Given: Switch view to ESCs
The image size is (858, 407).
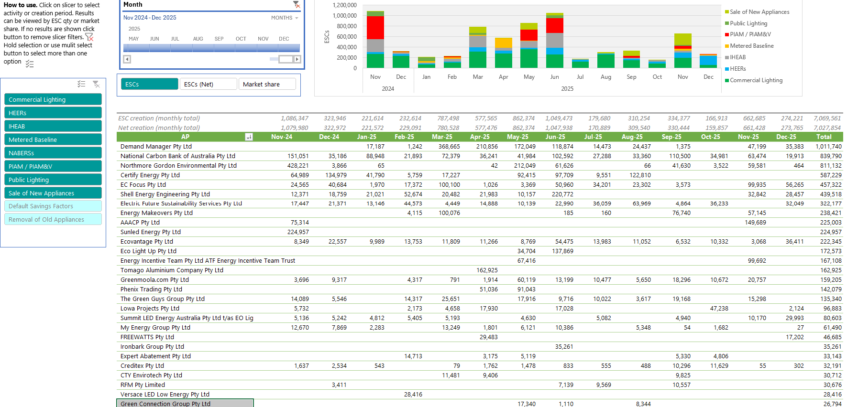Looking at the screenshot, I should tap(149, 84).
